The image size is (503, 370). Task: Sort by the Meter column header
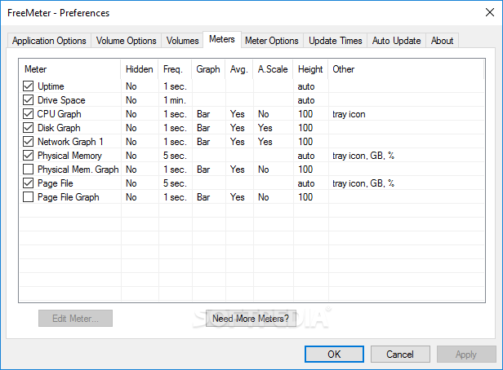70,69
